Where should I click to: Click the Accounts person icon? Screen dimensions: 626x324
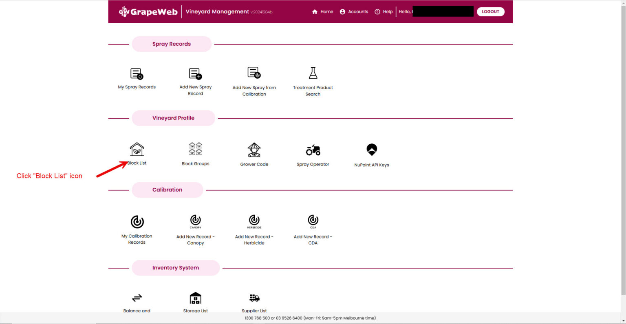342,12
